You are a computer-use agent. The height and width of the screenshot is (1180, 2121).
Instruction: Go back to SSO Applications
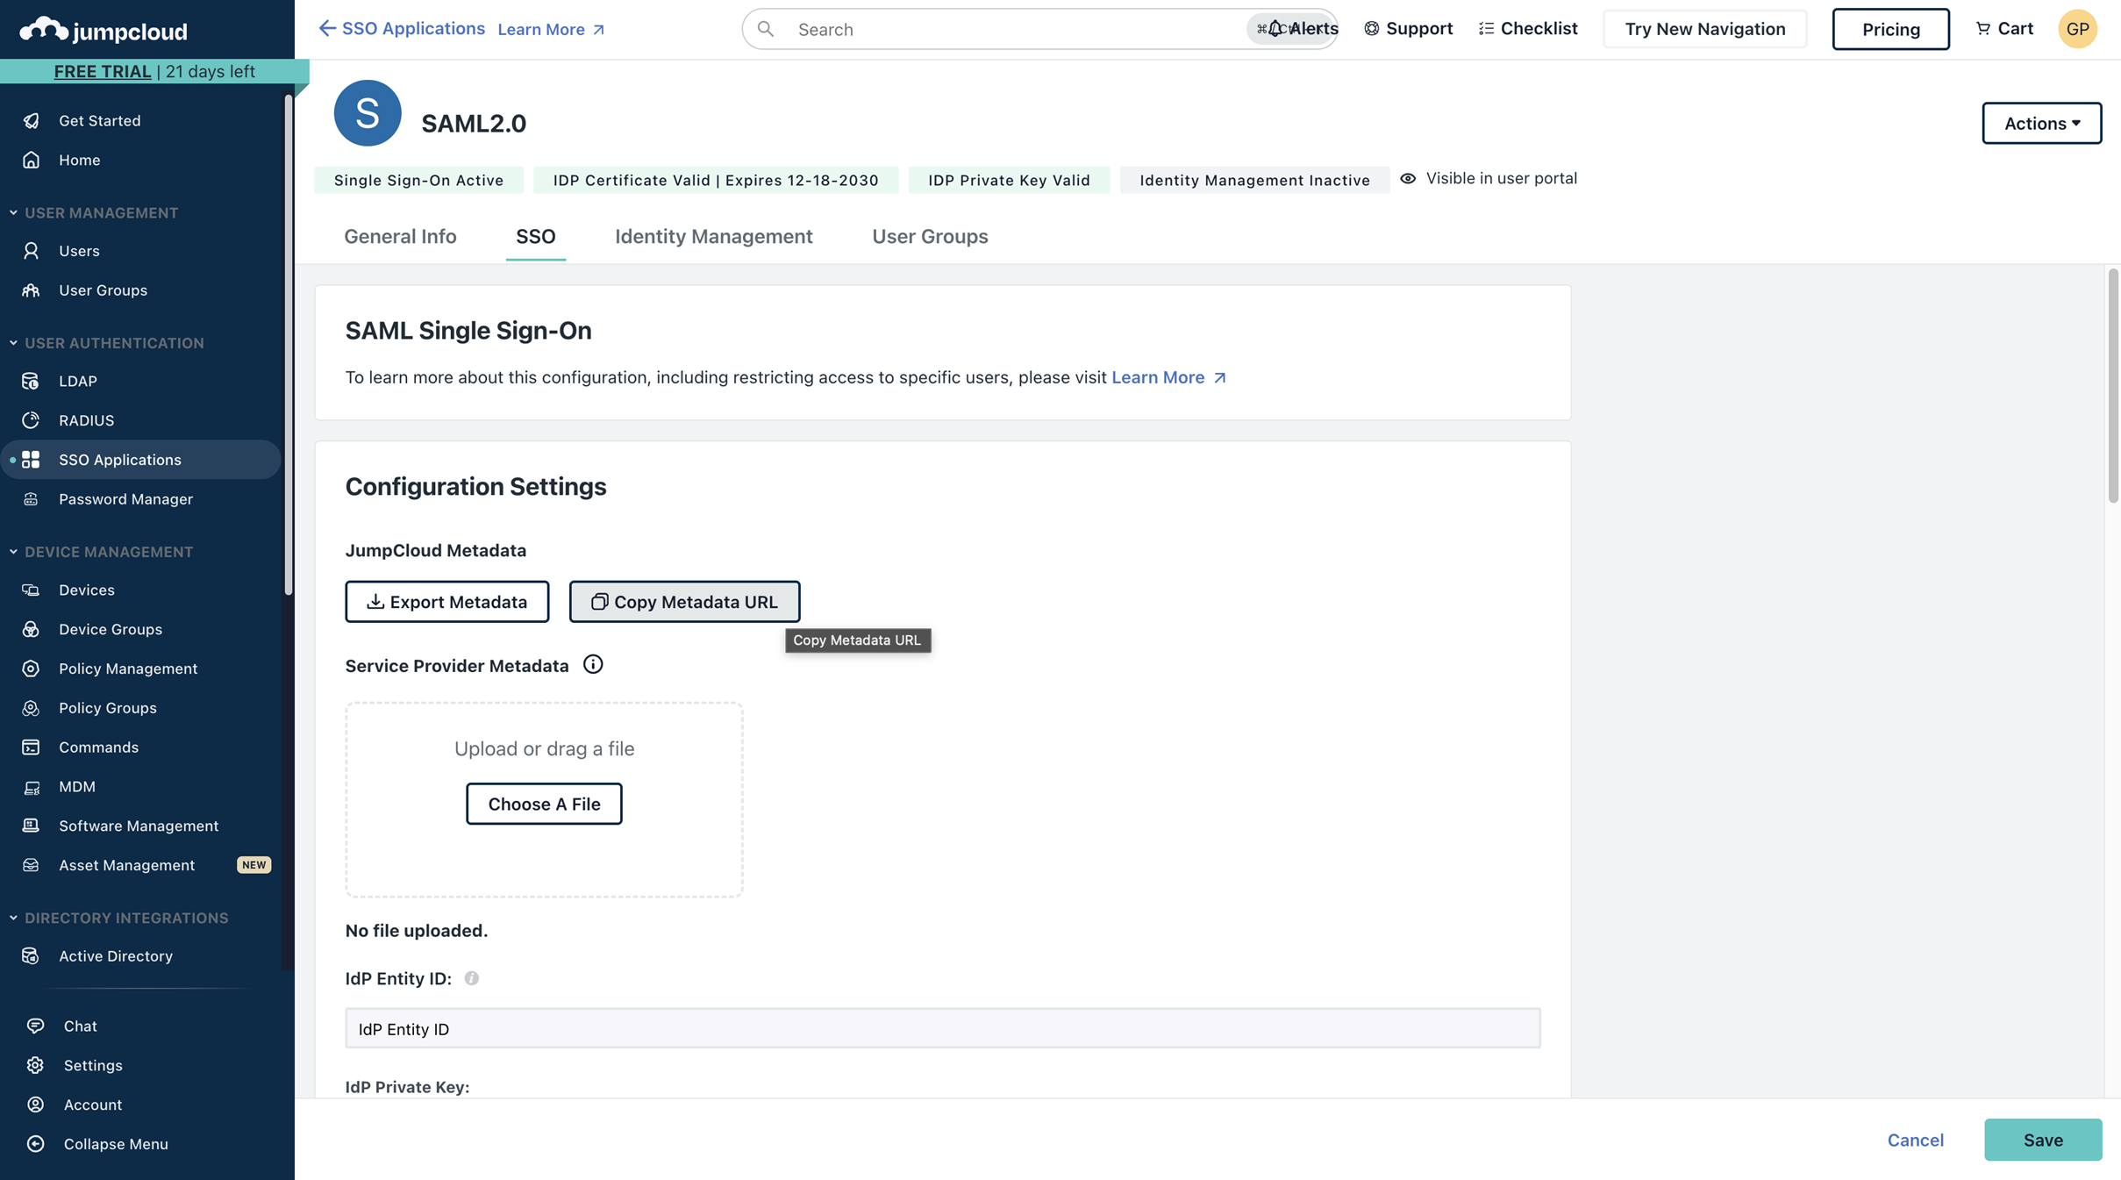click(x=402, y=29)
